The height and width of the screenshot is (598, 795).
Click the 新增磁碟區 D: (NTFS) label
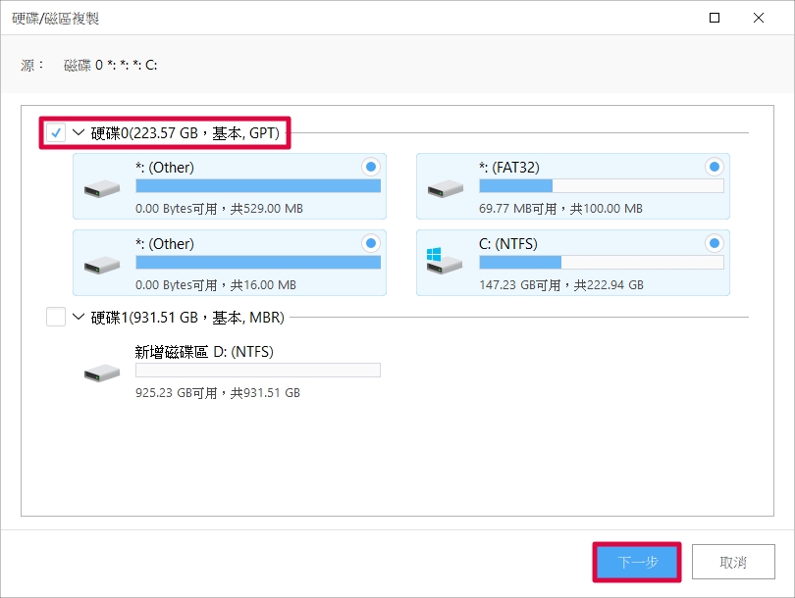pos(204,351)
